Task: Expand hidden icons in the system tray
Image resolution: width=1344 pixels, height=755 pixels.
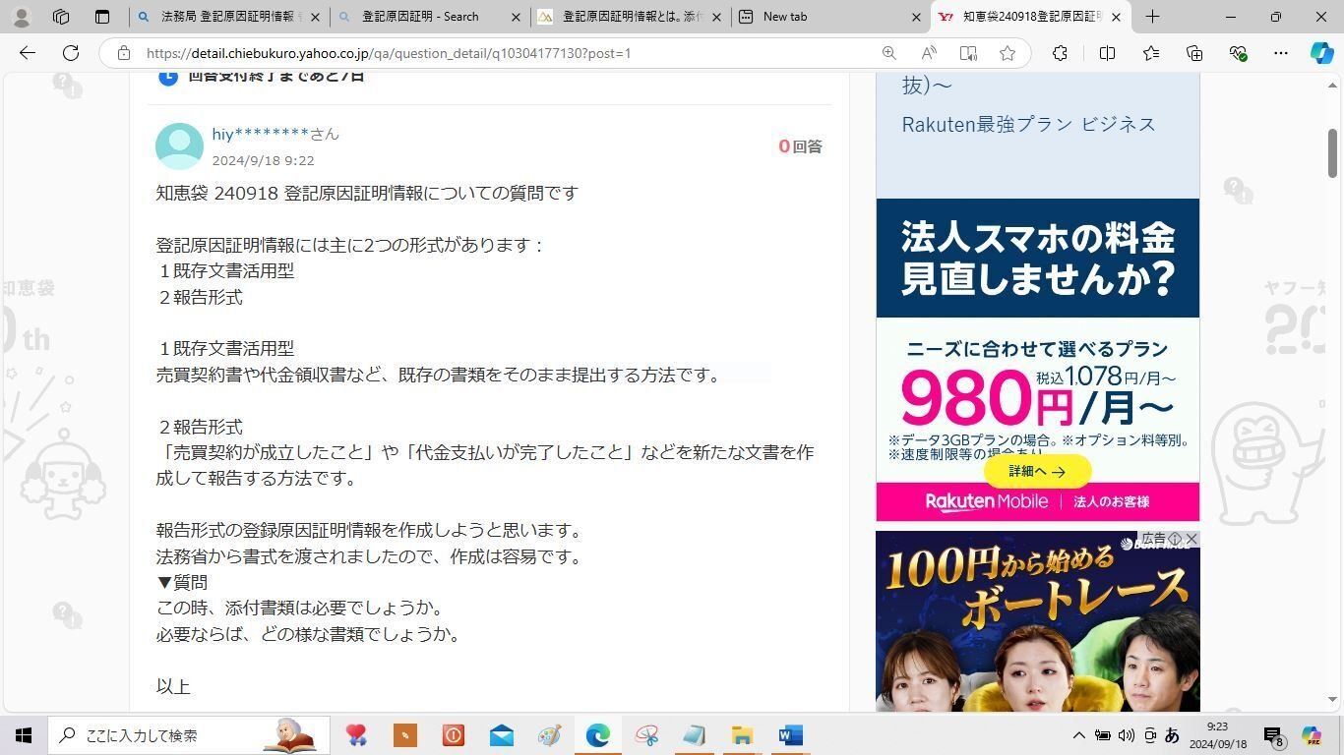Action: coord(1079,734)
